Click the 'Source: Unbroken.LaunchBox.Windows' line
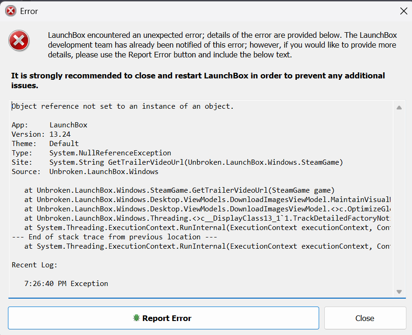 click(85, 172)
